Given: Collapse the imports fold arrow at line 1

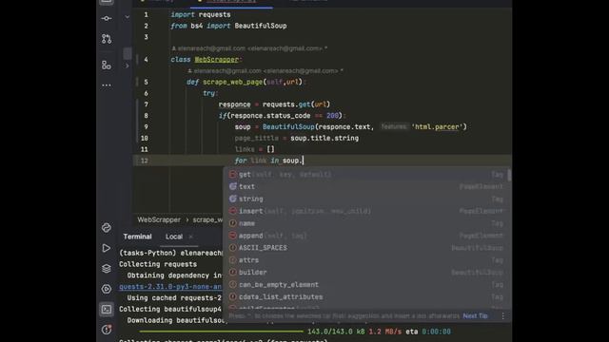Looking at the screenshot, I should (x=127, y=17).
